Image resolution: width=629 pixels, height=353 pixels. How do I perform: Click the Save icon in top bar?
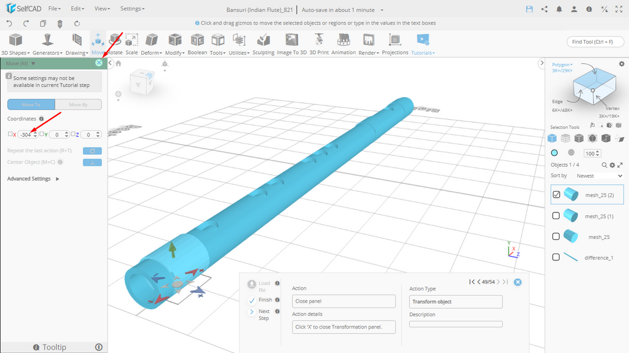point(529,9)
